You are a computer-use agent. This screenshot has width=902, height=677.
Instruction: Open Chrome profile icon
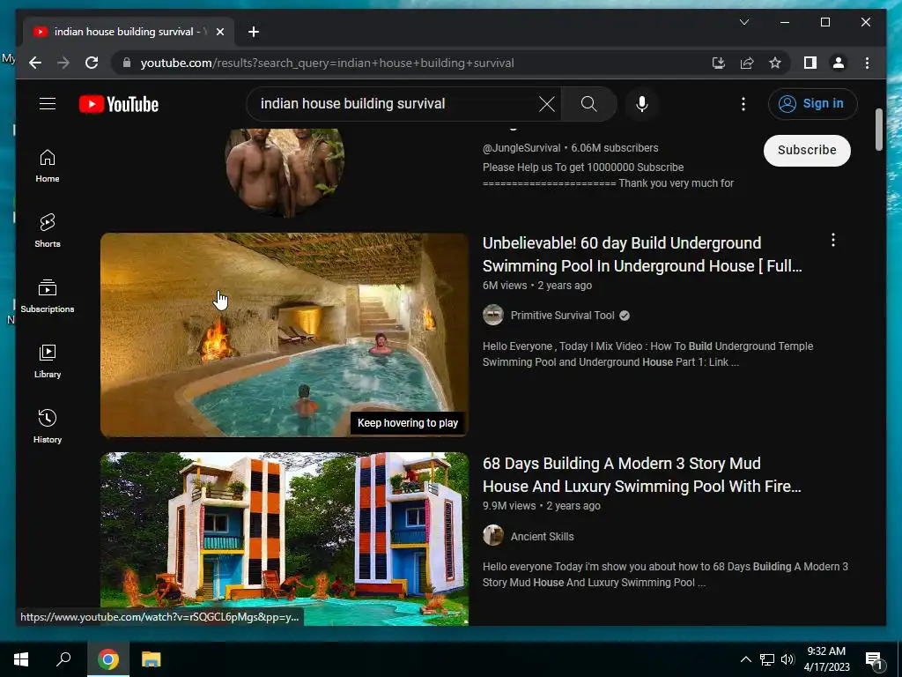tap(839, 63)
